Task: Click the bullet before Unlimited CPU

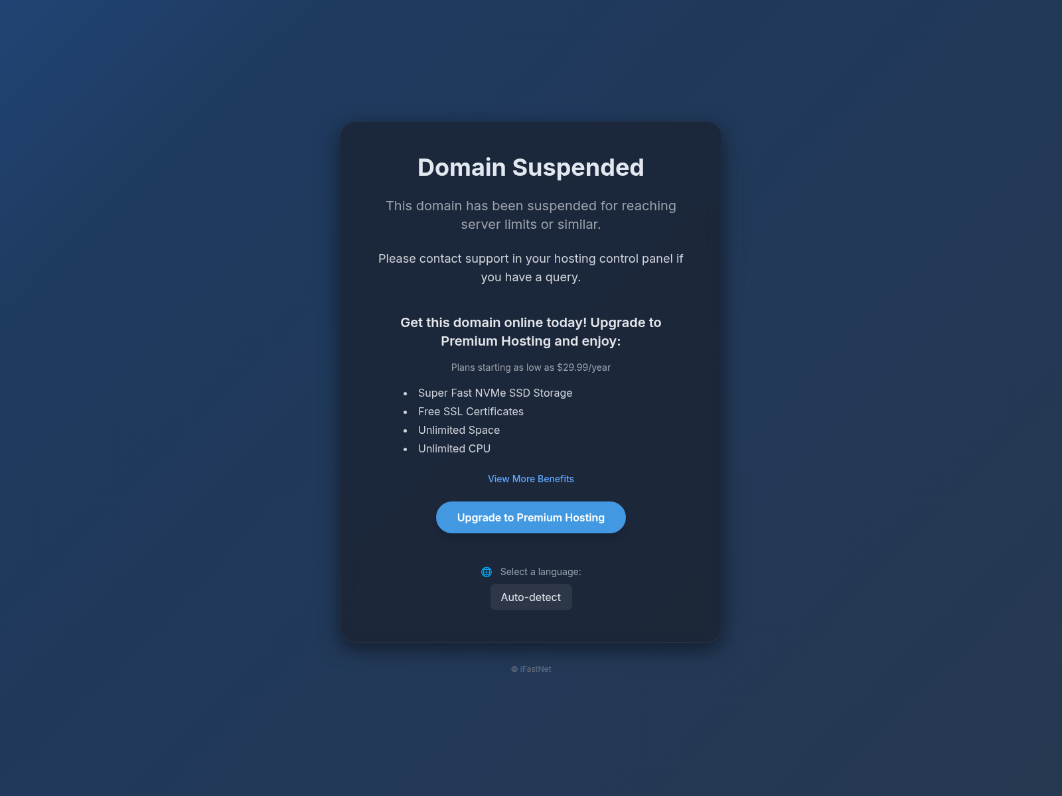Action: [x=406, y=449]
